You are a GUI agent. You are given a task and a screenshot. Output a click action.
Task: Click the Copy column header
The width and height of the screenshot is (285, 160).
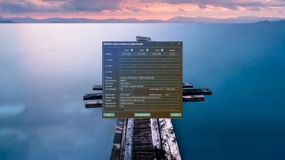(x=157, y=50)
